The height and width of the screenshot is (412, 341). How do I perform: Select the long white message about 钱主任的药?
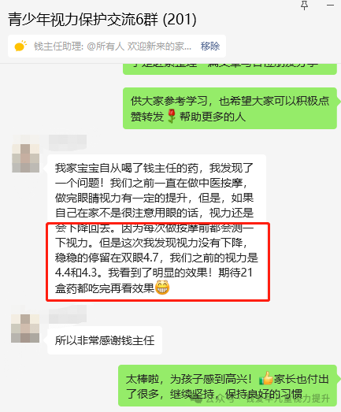pos(157,228)
